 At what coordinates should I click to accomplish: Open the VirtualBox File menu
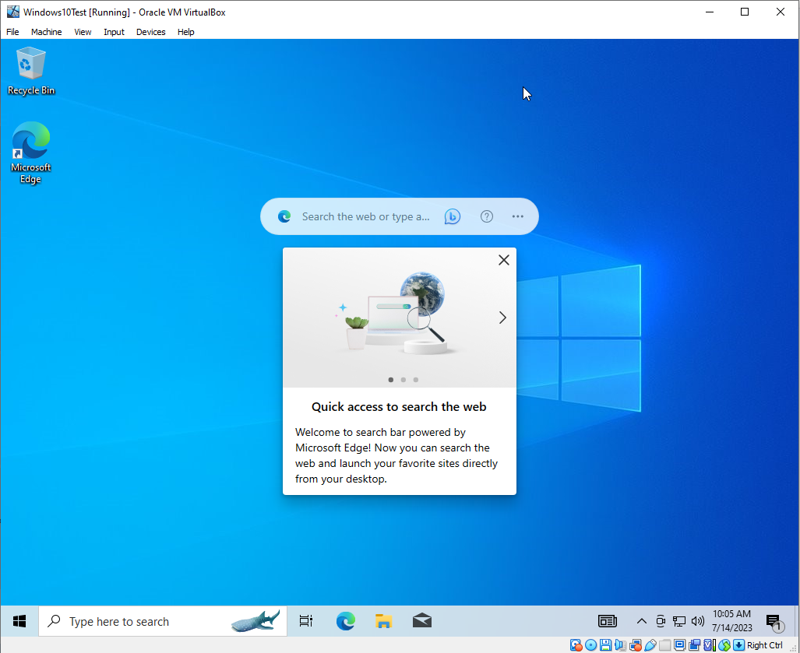coord(12,32)
